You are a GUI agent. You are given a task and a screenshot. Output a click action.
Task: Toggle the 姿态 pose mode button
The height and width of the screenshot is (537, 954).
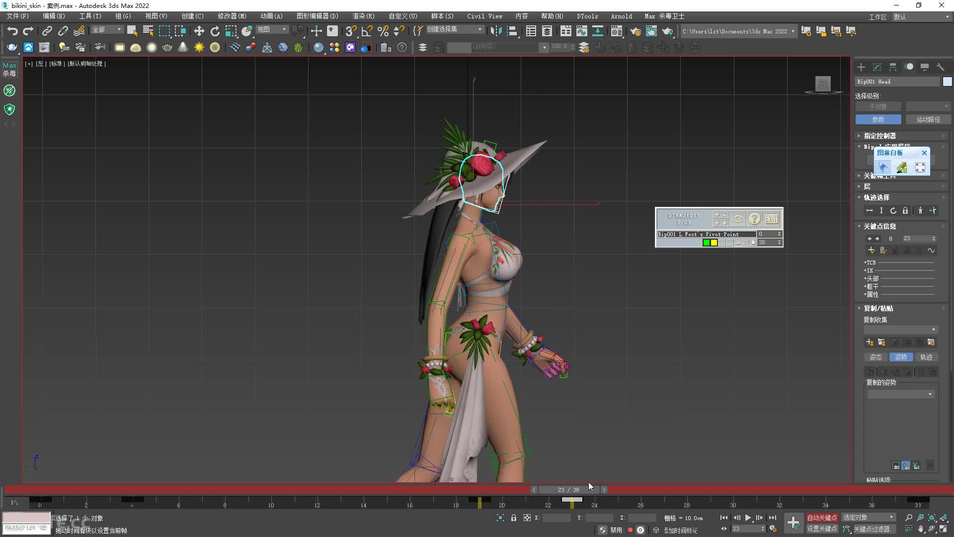875,357
